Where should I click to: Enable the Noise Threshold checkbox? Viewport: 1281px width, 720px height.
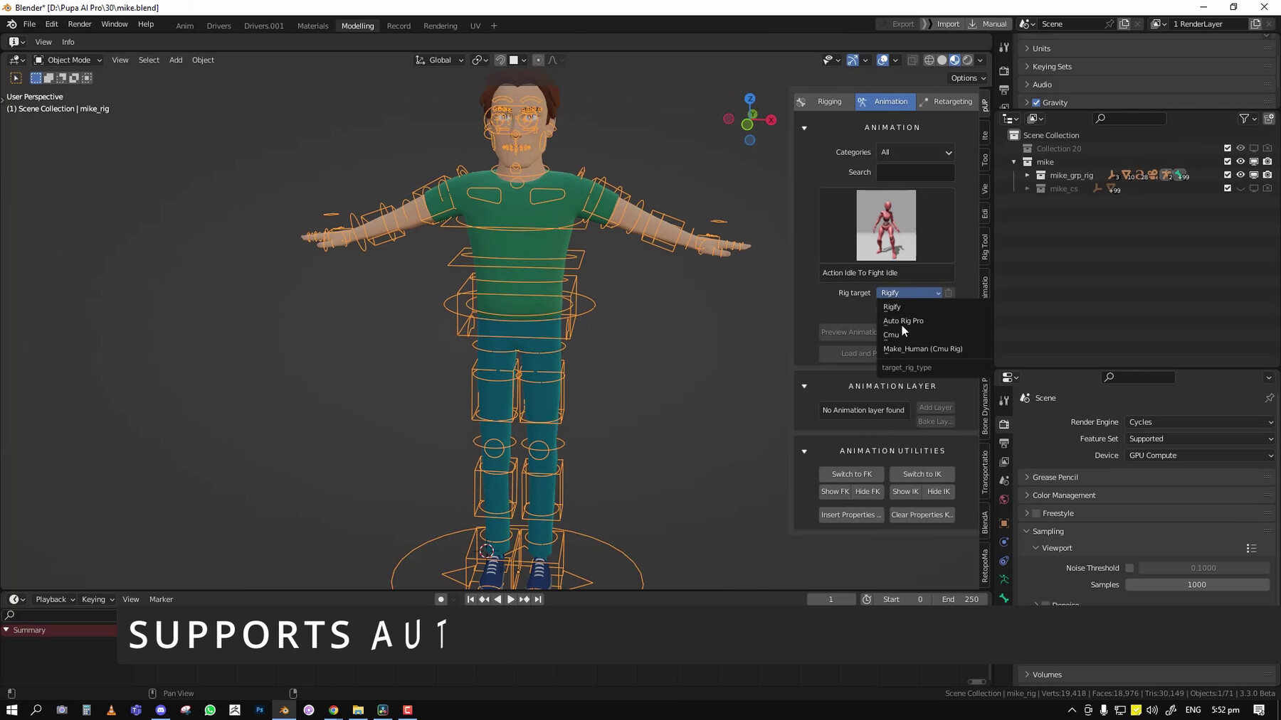1129,568
